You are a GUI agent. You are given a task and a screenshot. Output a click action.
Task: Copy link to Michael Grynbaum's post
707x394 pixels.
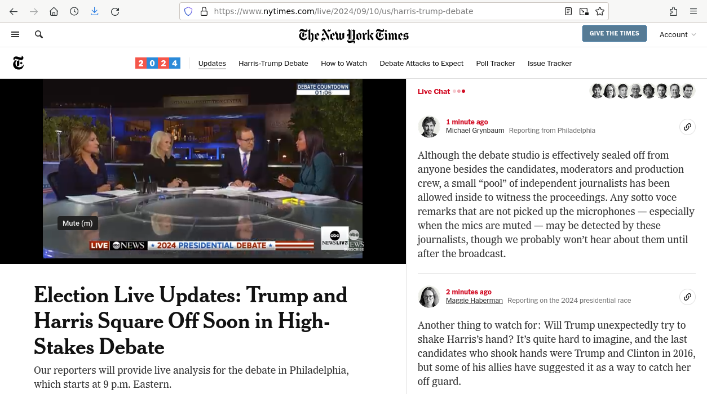[x=687, y=127]
